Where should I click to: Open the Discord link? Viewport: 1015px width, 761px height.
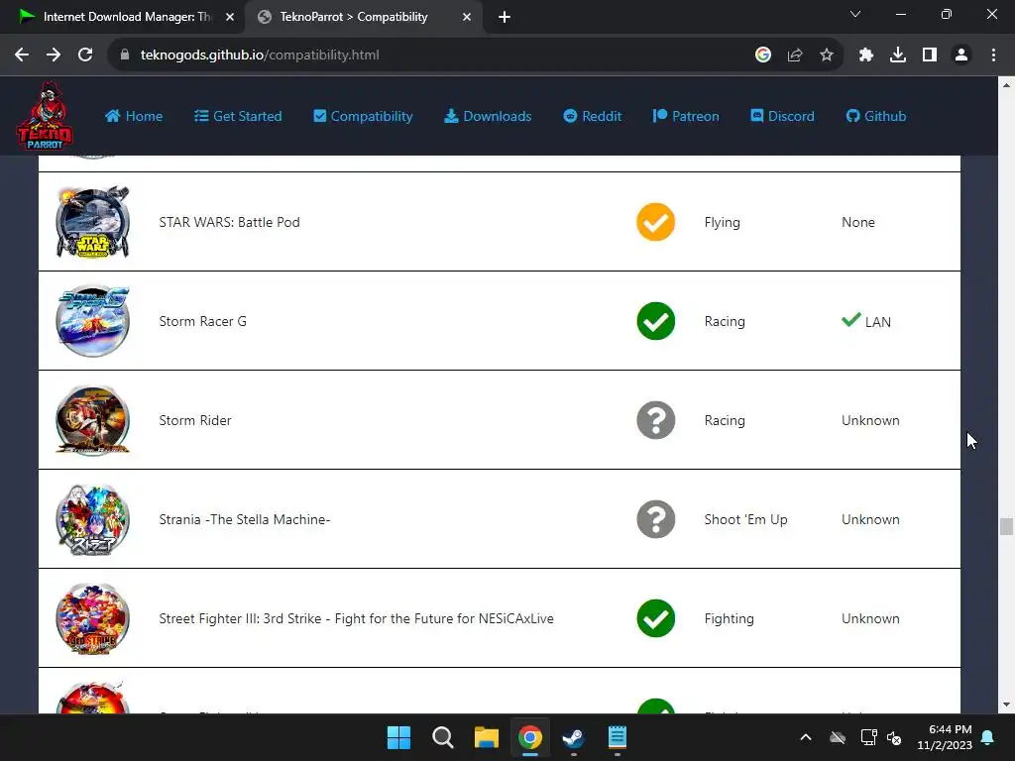(x=782, y=117)
